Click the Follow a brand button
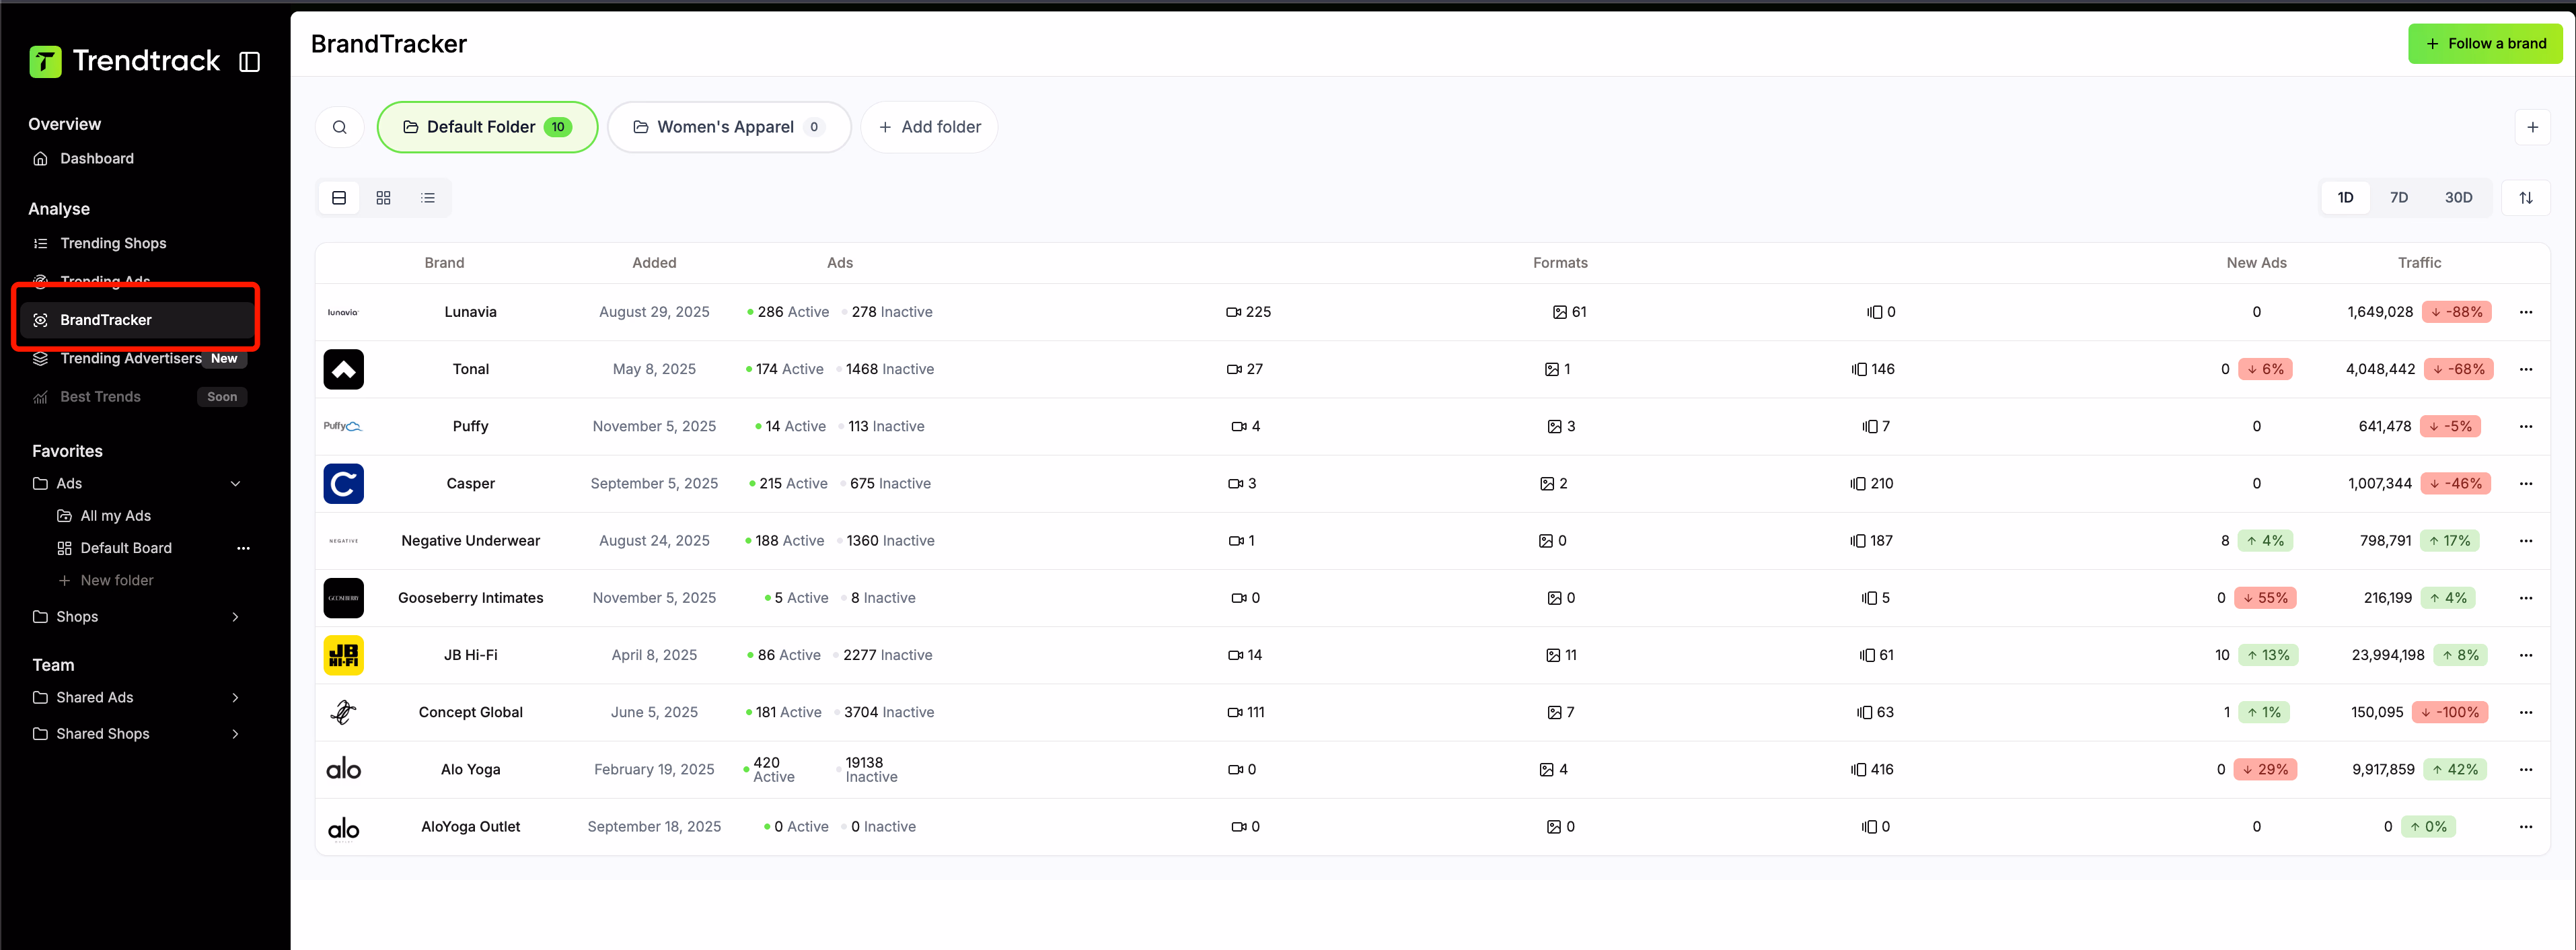Image resolution: width=2576 pixels, height=950 pixels. pyautogui.click(x=2486, y=43)
